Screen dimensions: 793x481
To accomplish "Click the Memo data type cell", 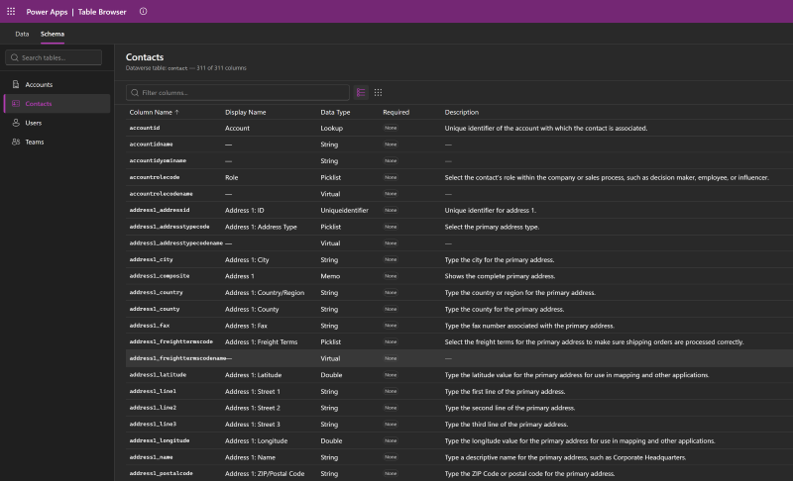I will pyautogui.click(x=330, y=276).
